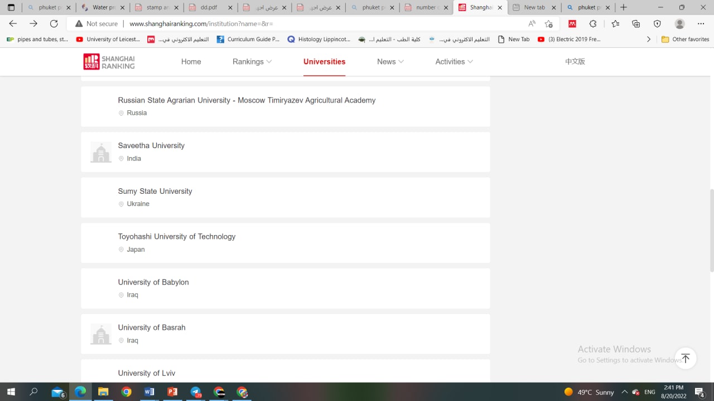The image size is (714, 401).
Task: Open the Histology Lippincot... bookmark
Action: tap(319, 40)
